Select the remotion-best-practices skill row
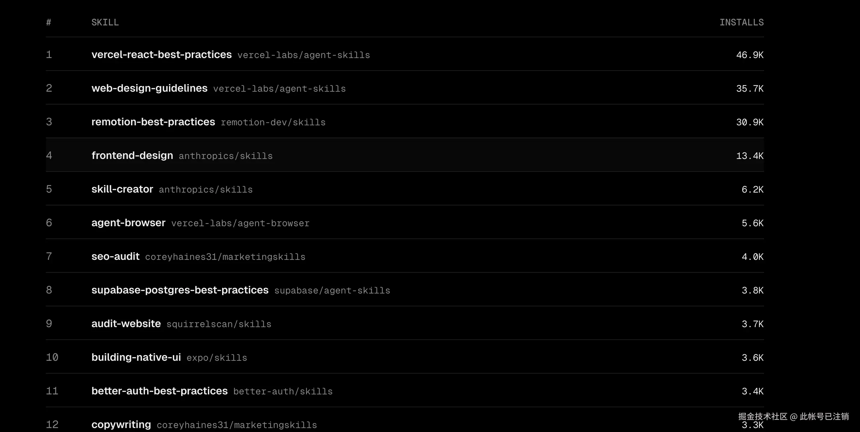Image resolution: width=860 pixels, height=432 pixels. (x=153, y=122)
